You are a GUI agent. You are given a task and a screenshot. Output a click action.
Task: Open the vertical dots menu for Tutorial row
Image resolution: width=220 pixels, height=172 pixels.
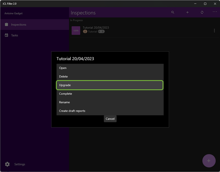pos(214,31)
